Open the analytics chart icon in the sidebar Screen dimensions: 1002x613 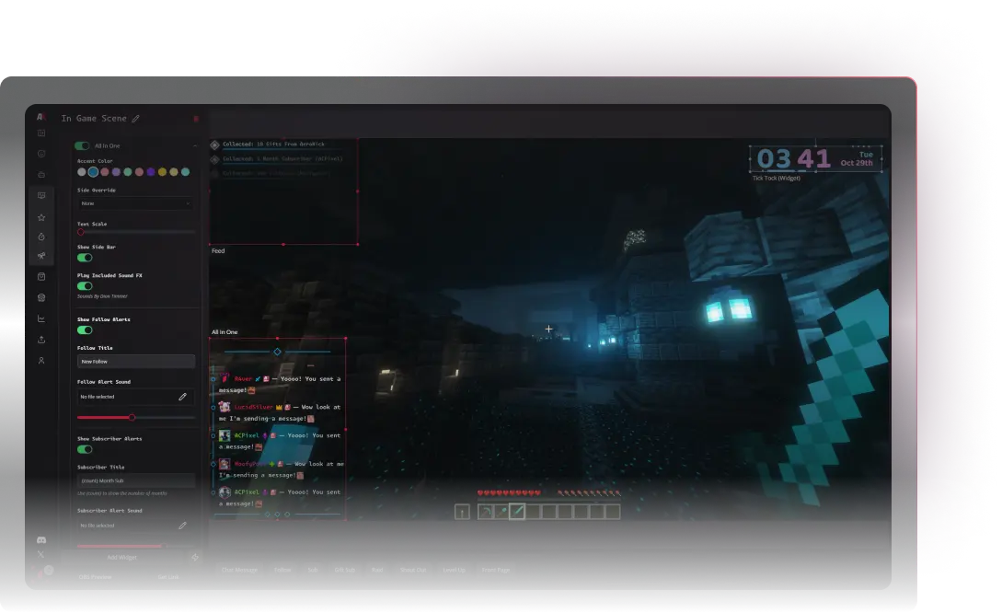41,318
